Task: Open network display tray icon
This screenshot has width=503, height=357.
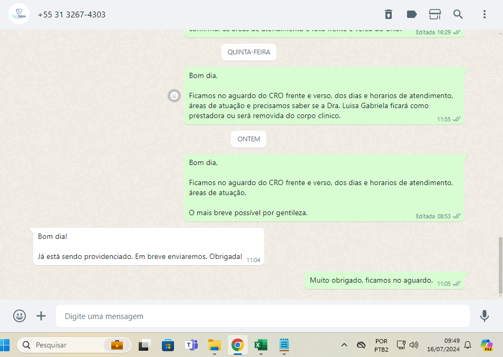Action: tap(401, 345)
